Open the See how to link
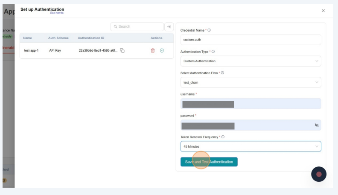This screenshot has width=338, height=195. click(x=56, y=13)
